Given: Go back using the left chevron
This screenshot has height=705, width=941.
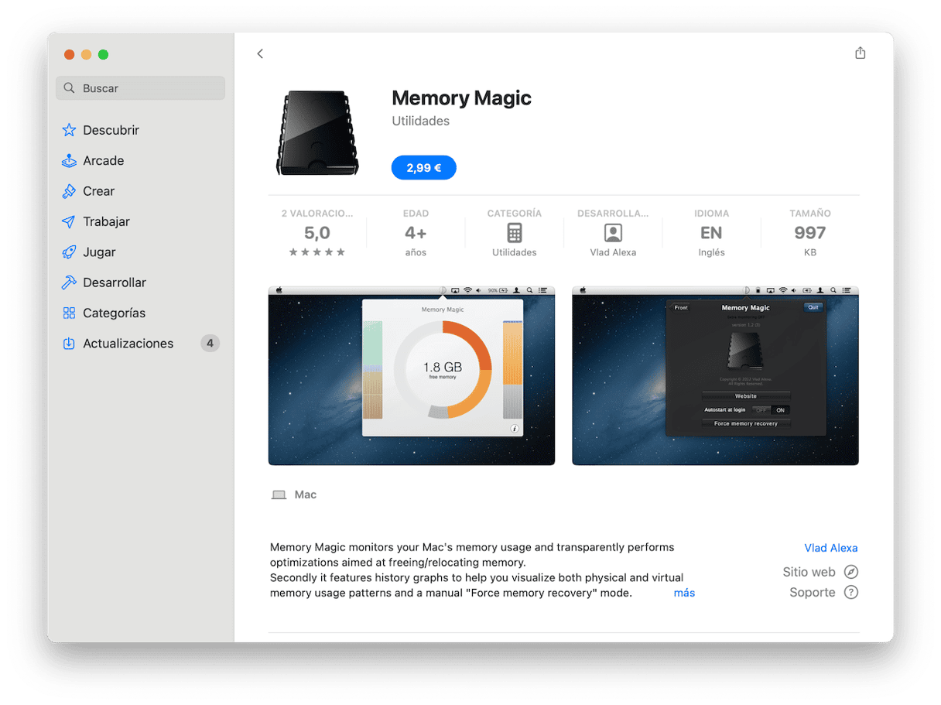Looking at the screenshot, I should (260, 53).
